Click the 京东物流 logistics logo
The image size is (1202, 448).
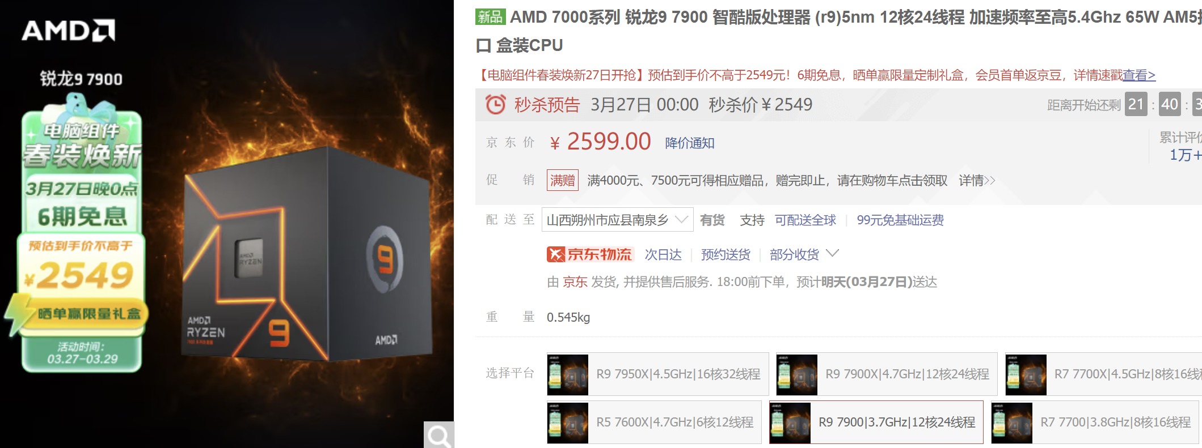(x=590, y=254)
